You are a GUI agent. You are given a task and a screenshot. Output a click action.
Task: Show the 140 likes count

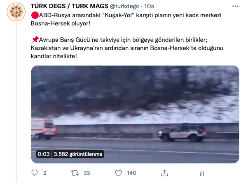[131, 173]
